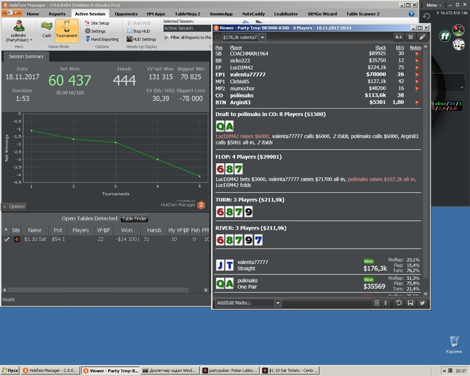Click the refresh arrow icon in the PartyPoker window
The width and height of the screenshot is (470, 376).
point(426,16)
